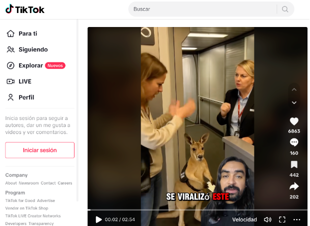310x226 pixels.
Task: Click the share arrow icon
Action: click(x=294, y=186)
